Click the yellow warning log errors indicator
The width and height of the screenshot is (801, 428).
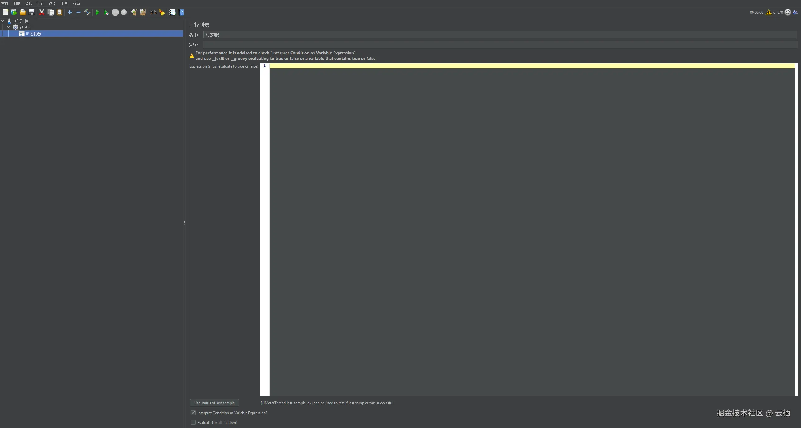pos(769,13)
